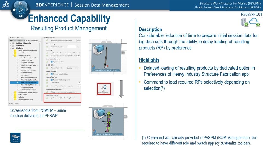
Task: Click the compass play button center
Action: [x=21, y=10]
